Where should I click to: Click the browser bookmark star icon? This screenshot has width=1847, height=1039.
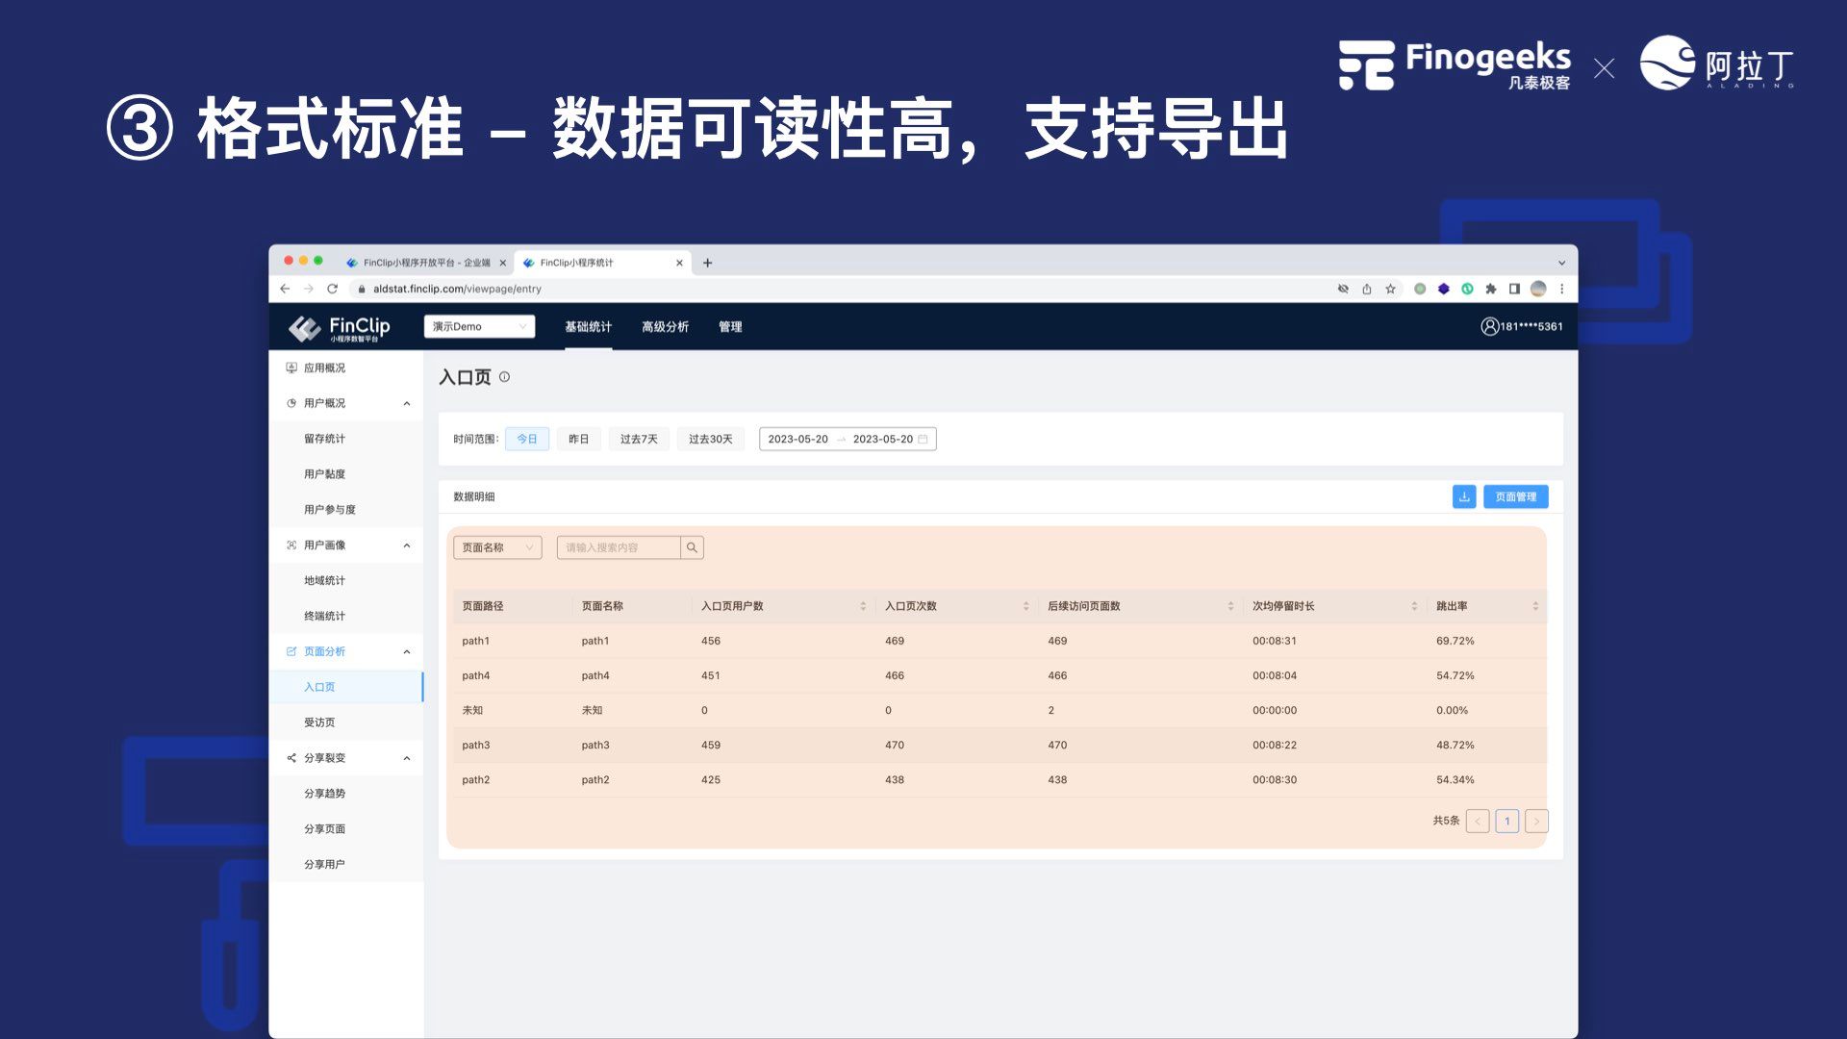(1390, 289)
